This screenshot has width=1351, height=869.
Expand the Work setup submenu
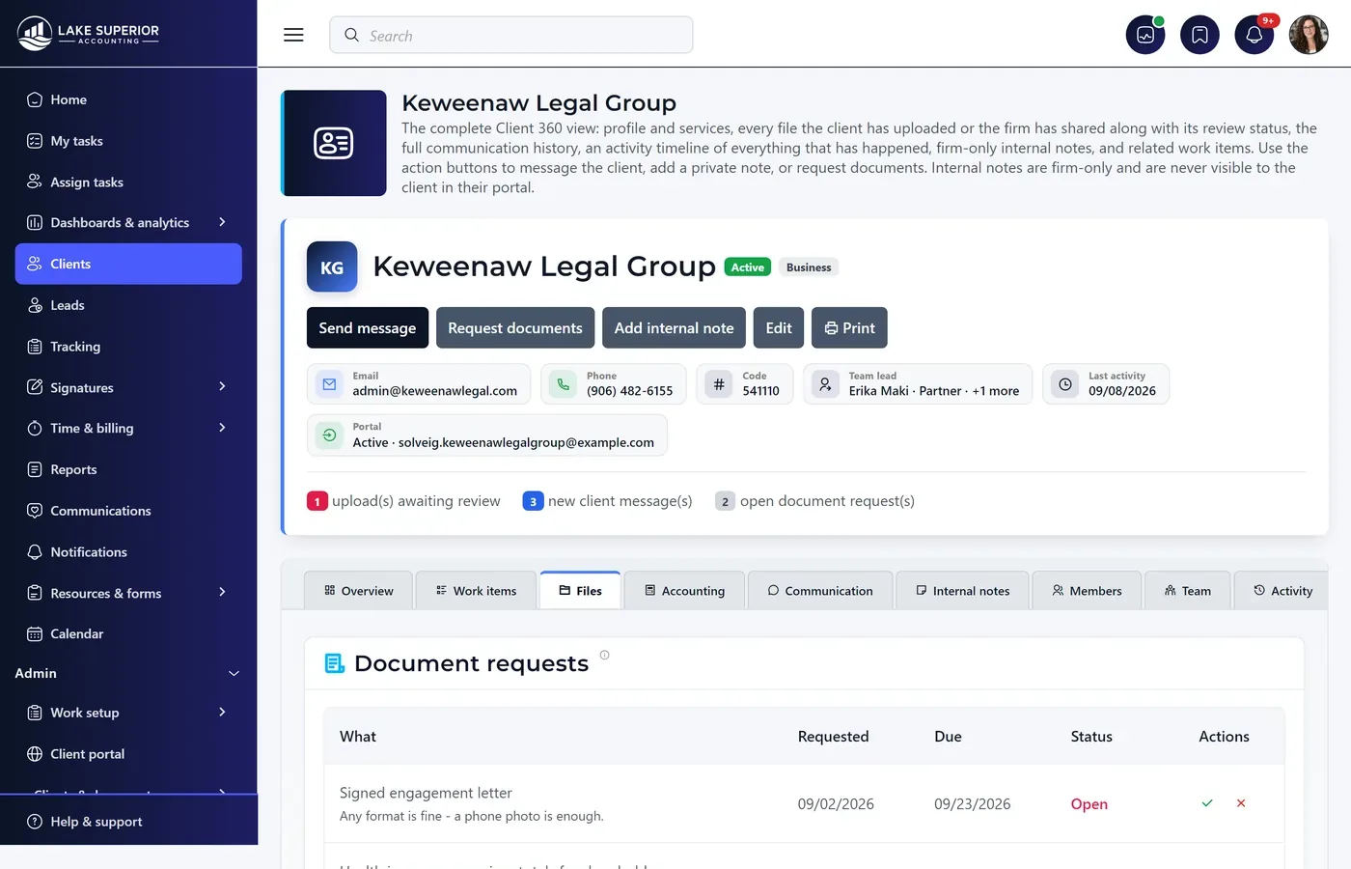pyautogui.click(x=222, y=713)
